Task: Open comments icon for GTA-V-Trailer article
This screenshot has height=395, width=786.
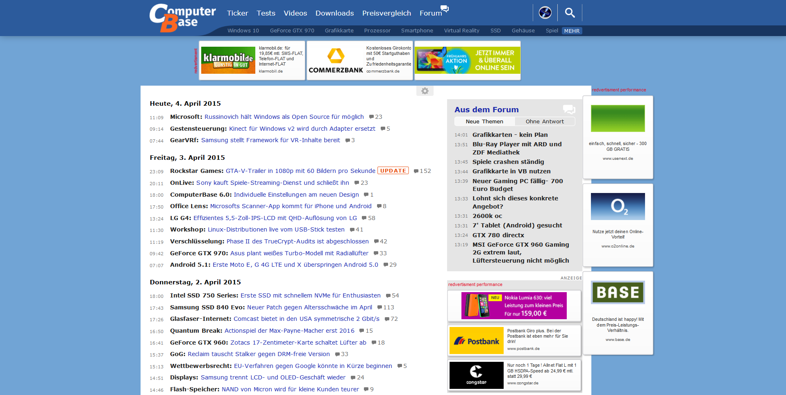Action: (416, 171)
